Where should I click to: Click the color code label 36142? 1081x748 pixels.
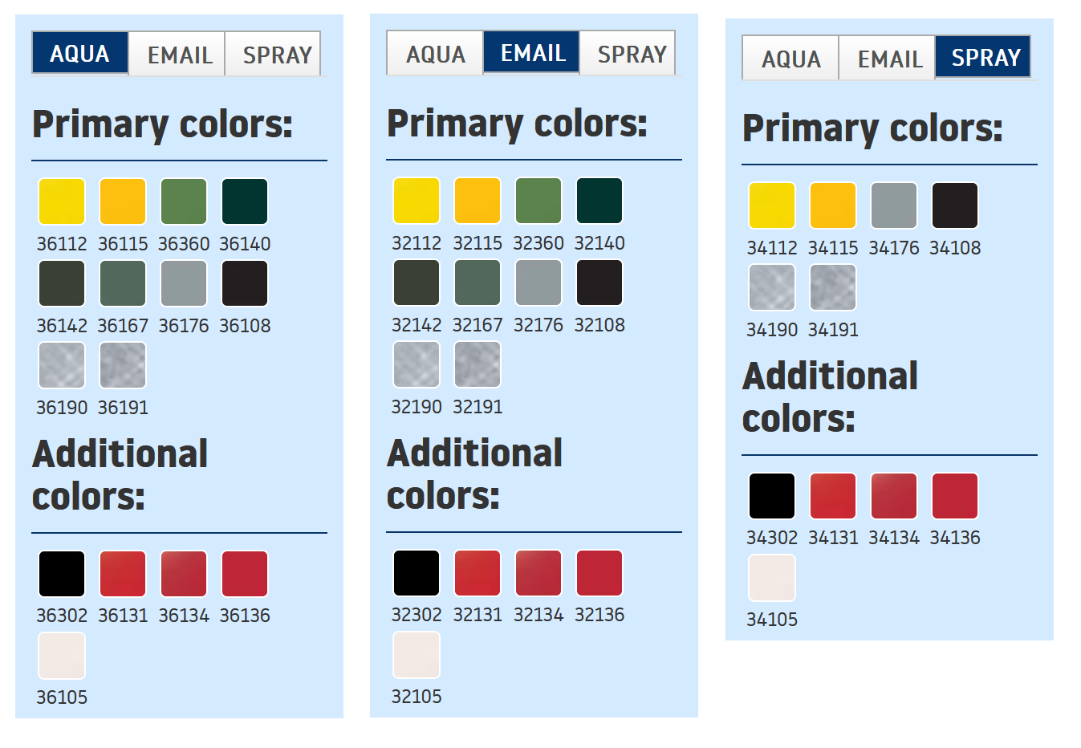click(62, 326)
